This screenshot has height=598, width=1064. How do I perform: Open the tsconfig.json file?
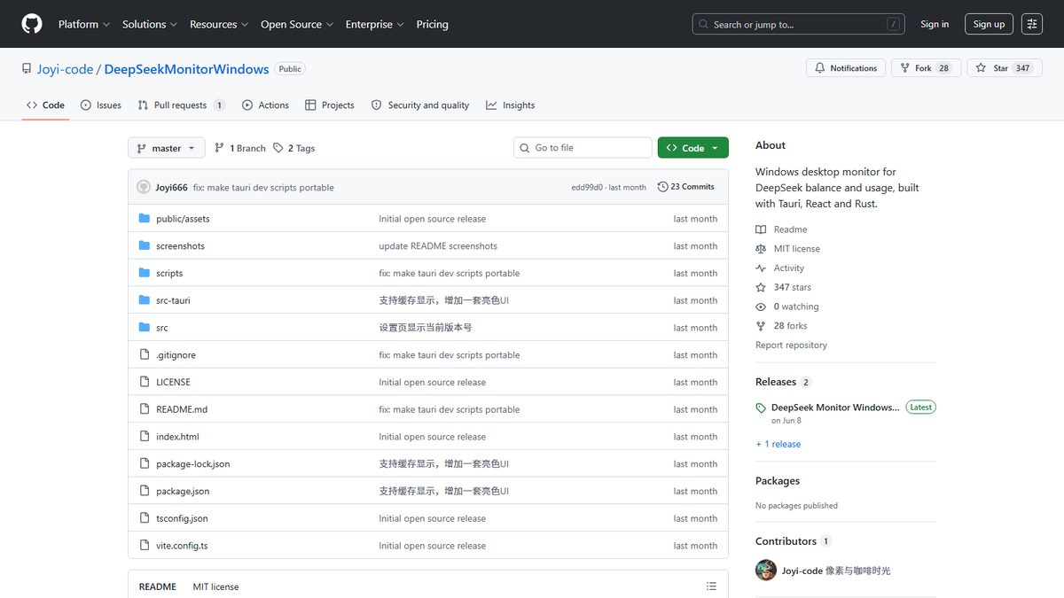click(182, 518)
